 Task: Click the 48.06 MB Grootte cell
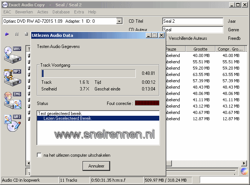coord(201,93)
